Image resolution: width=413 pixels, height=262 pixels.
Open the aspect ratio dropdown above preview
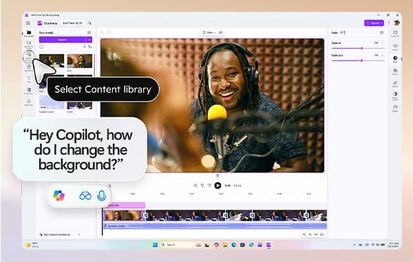tap(209, 32)
